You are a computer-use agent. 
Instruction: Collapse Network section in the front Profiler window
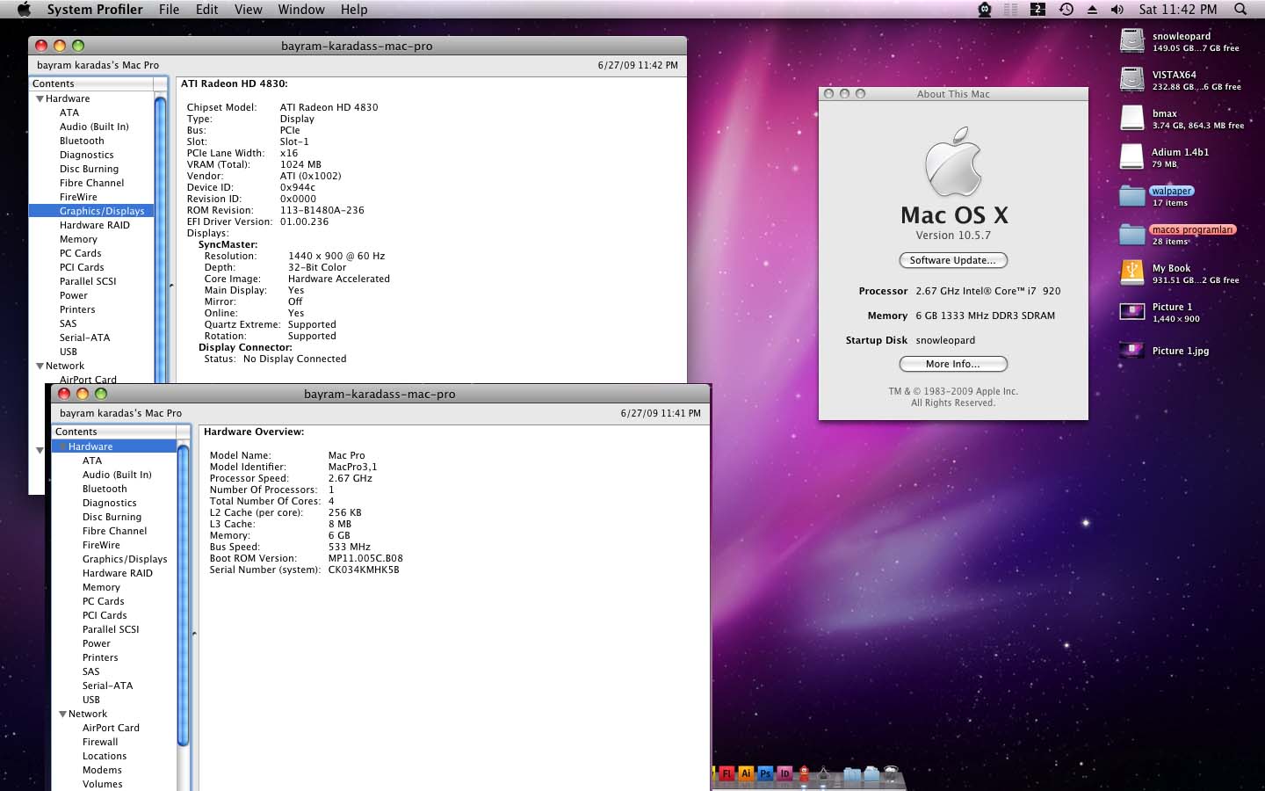tap(62, 714)
